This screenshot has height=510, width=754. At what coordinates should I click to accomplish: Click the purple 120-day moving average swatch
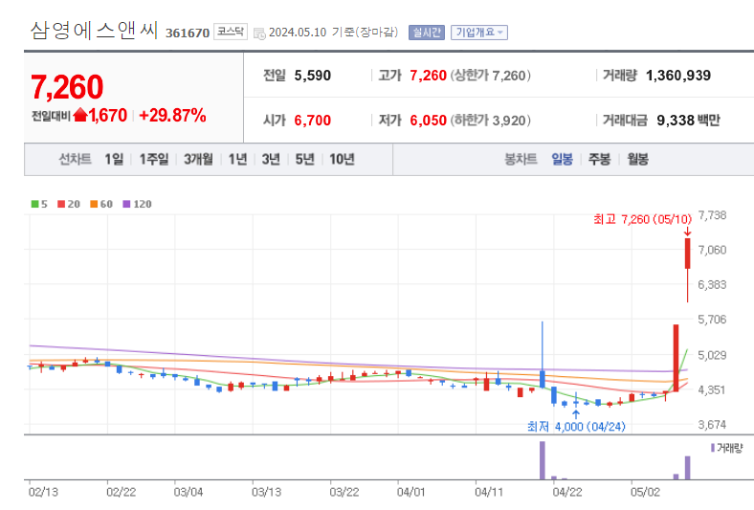pyautogui.click(x=126, y=204)
